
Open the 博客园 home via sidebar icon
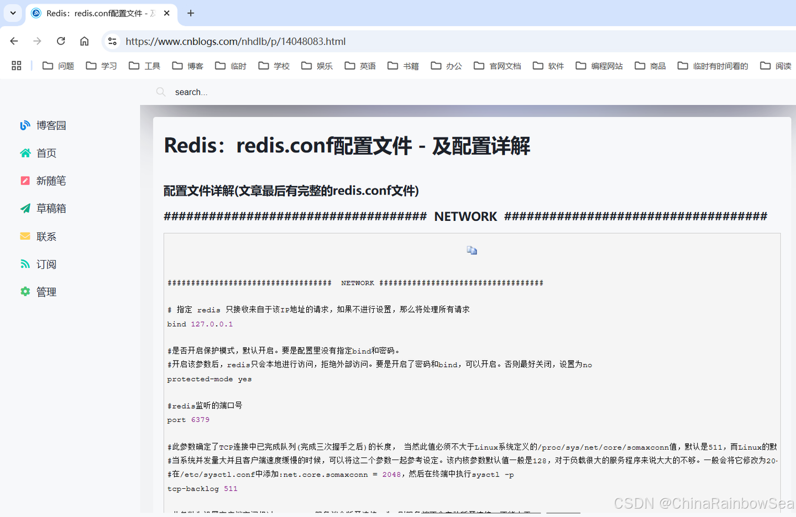(x=25, y=125)
